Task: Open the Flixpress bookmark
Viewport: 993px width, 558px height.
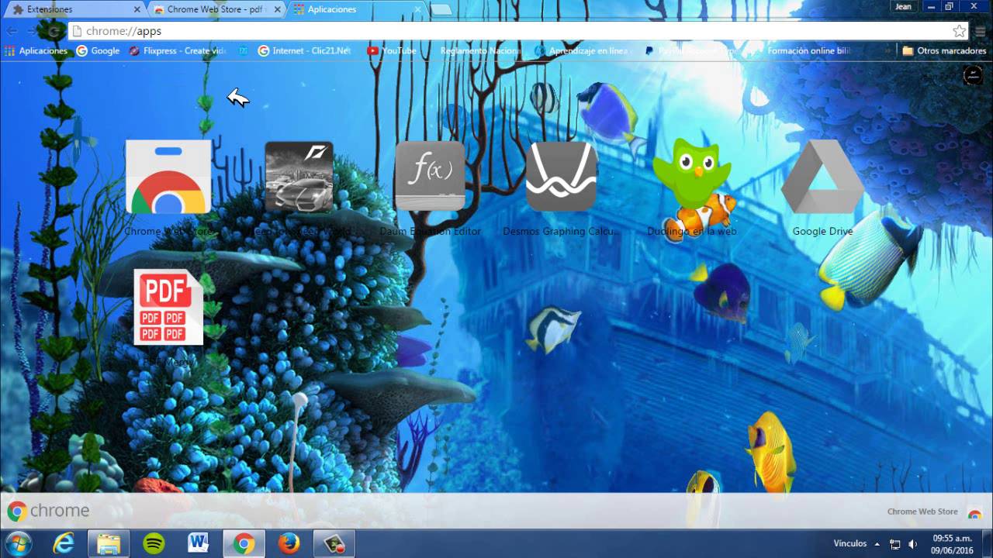Action: pyautogui.click(x=178, y=50)
